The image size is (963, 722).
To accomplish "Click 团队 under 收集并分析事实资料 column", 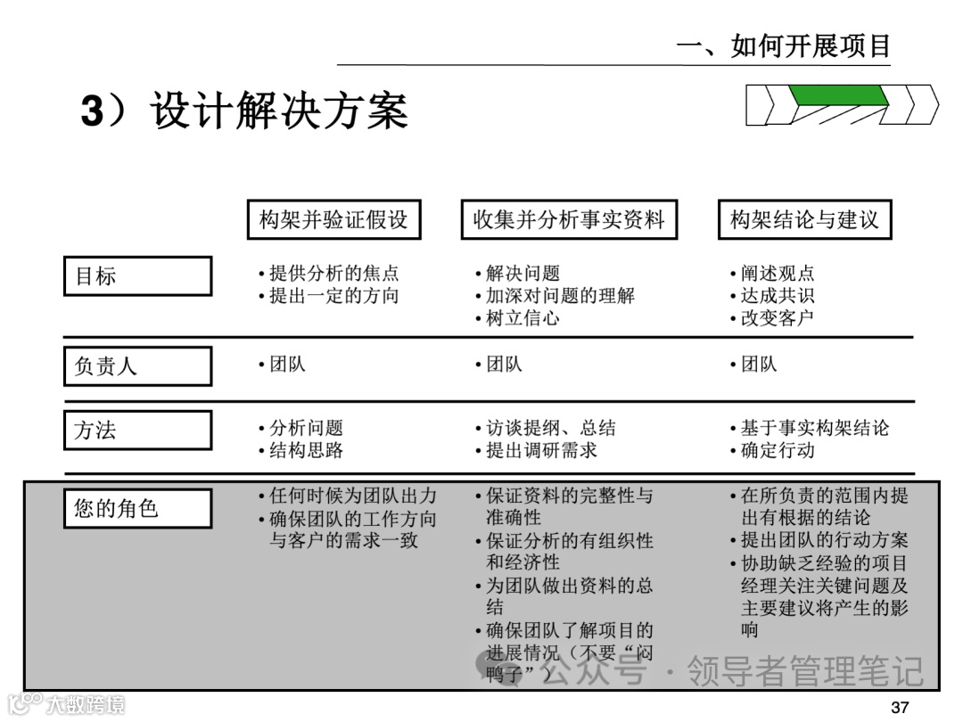I will tap(498, 364).
